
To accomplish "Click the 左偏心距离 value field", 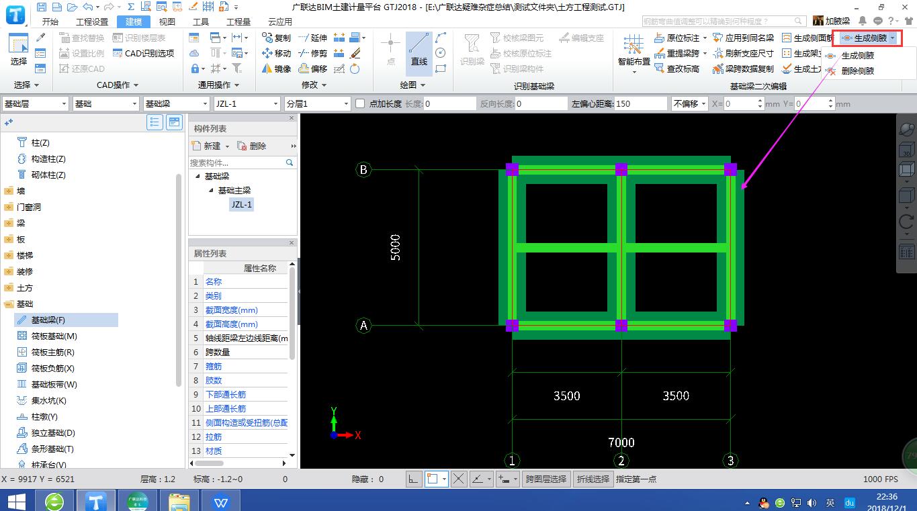I will coord(640,103).
